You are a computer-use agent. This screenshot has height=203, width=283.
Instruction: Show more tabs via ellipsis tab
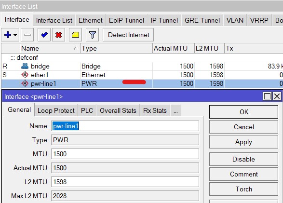tap(175, 110)
